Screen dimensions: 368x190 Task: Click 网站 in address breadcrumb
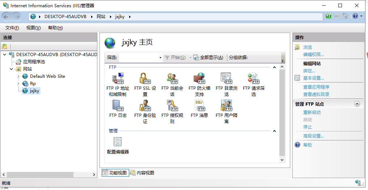[101, 17]
